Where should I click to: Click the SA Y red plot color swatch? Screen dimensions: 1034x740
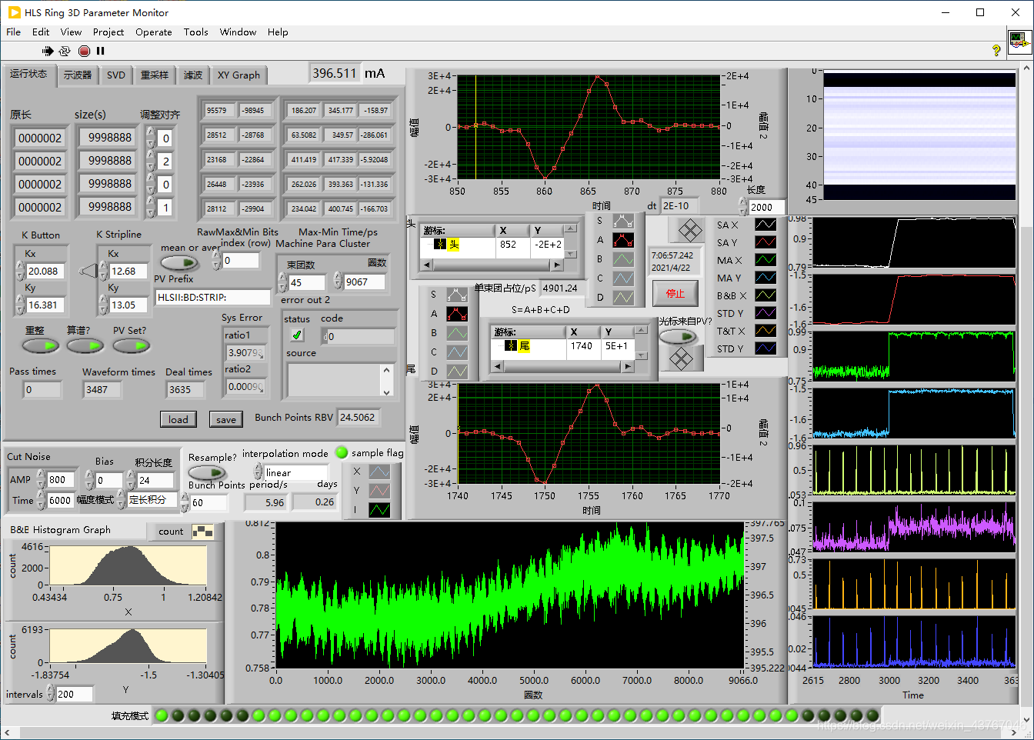[765, 242]
